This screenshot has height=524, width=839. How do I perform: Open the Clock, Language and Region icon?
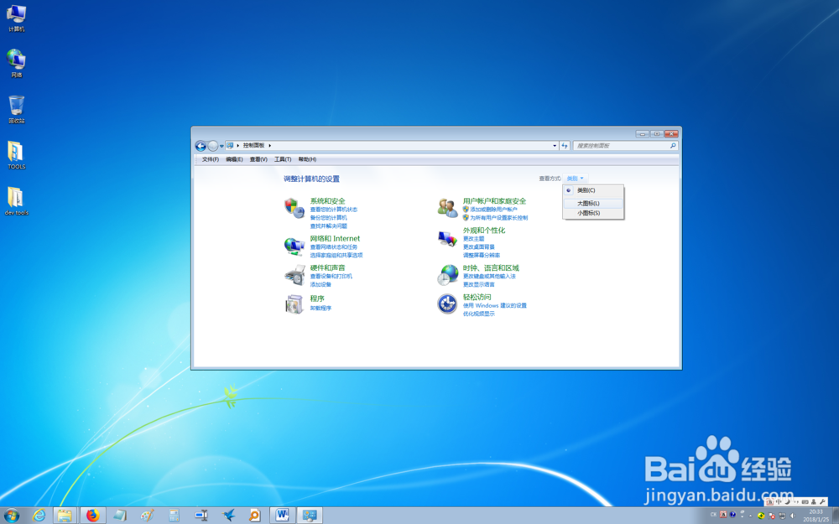click(x=447, y=275)
